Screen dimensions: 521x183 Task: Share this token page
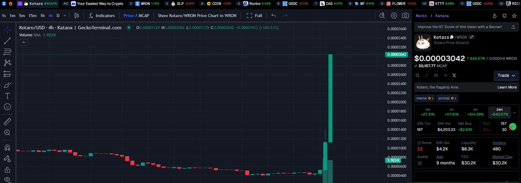495,16
